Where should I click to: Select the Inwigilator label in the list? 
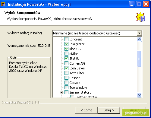(x=77, y=44)
